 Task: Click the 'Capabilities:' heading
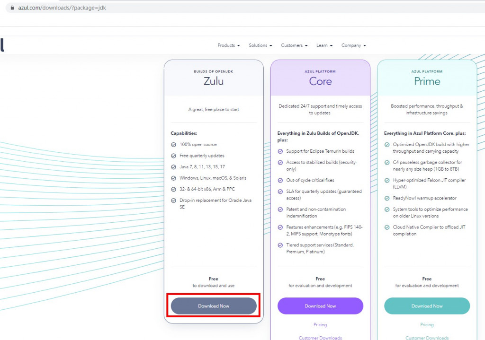click(184, 133)
